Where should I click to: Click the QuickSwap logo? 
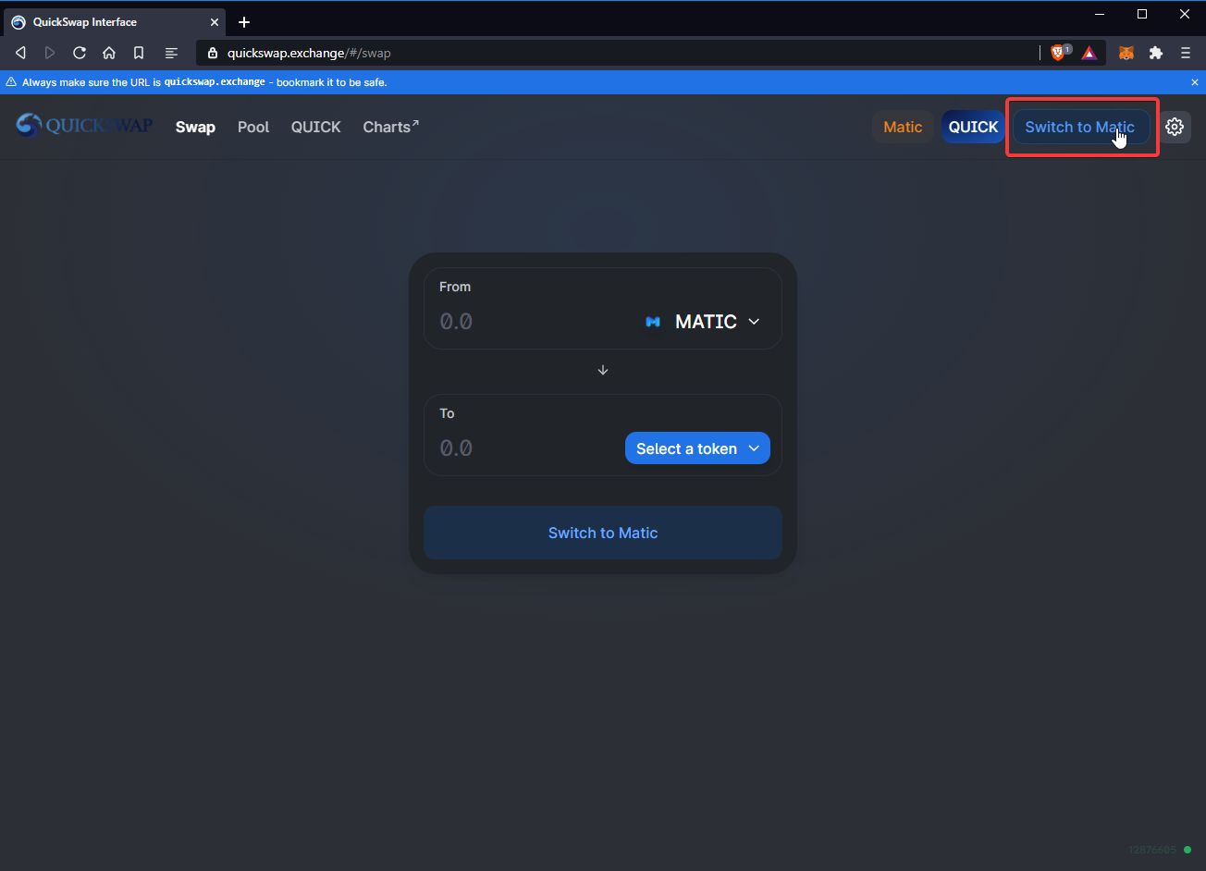(x=83, y=125)
